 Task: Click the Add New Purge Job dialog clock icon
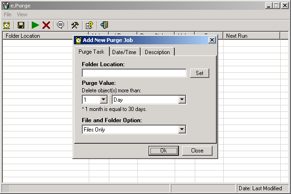pyautogui.click(x=78, y=40)
